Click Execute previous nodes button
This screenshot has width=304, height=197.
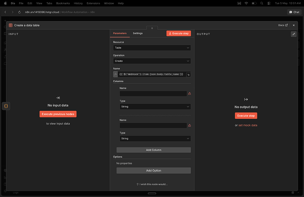pyautogui.click(x=58, y=114)
